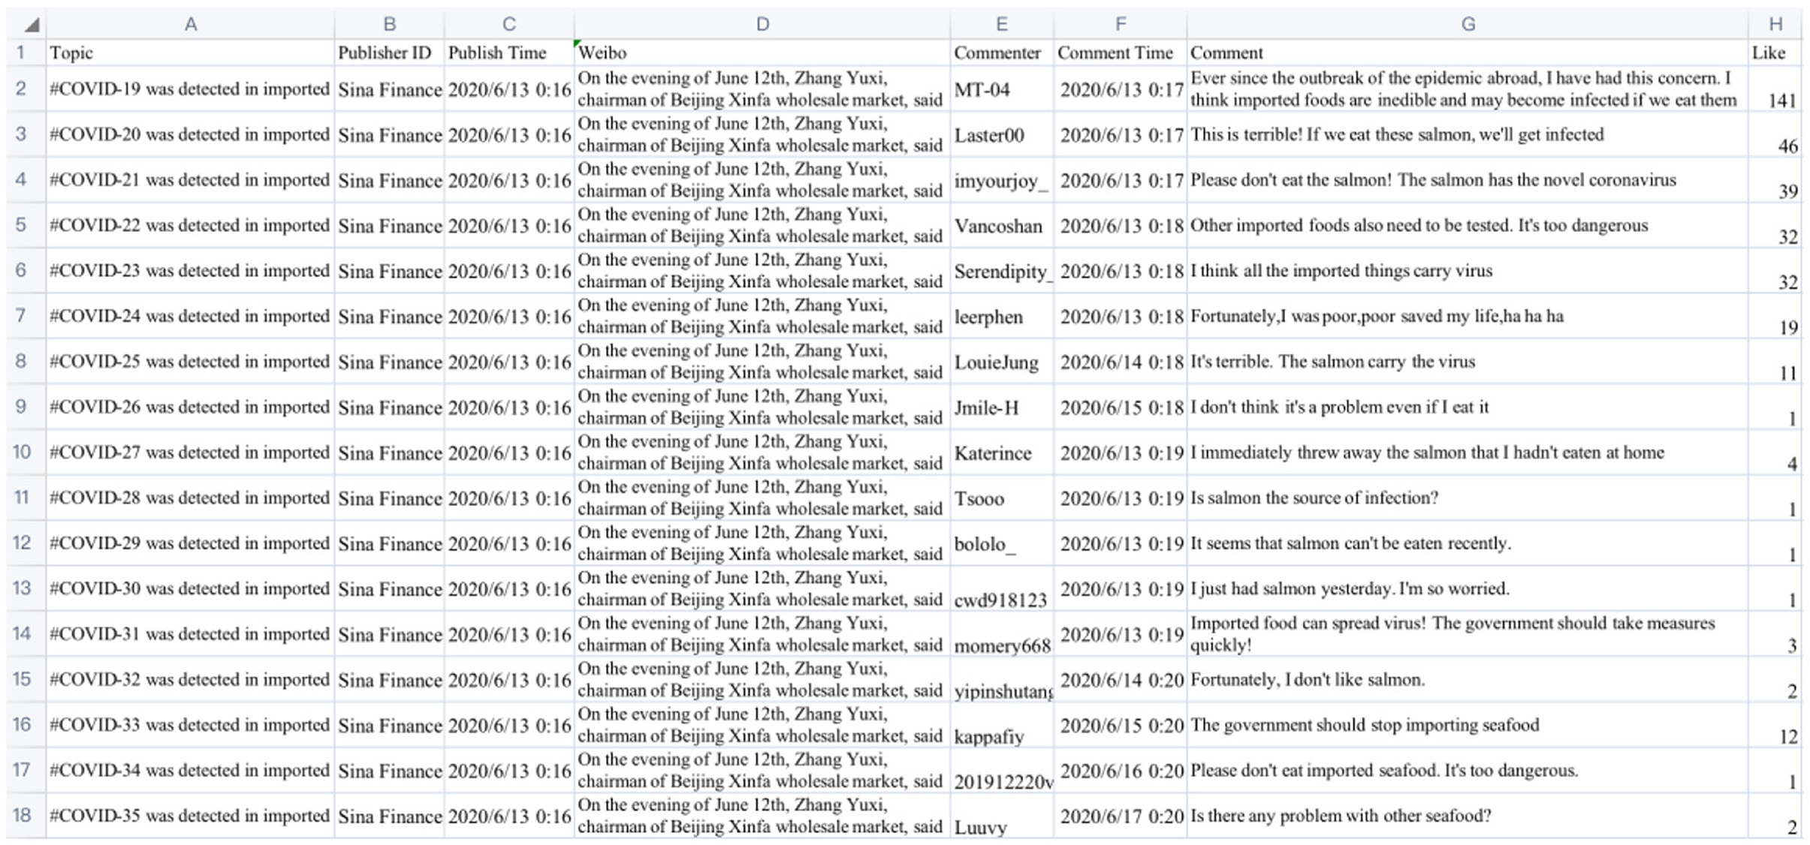Select row 18 header
Viewport: 1810px width, 845px height.
(21, 816)
